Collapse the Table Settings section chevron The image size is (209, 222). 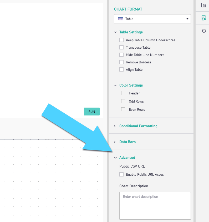115,32
